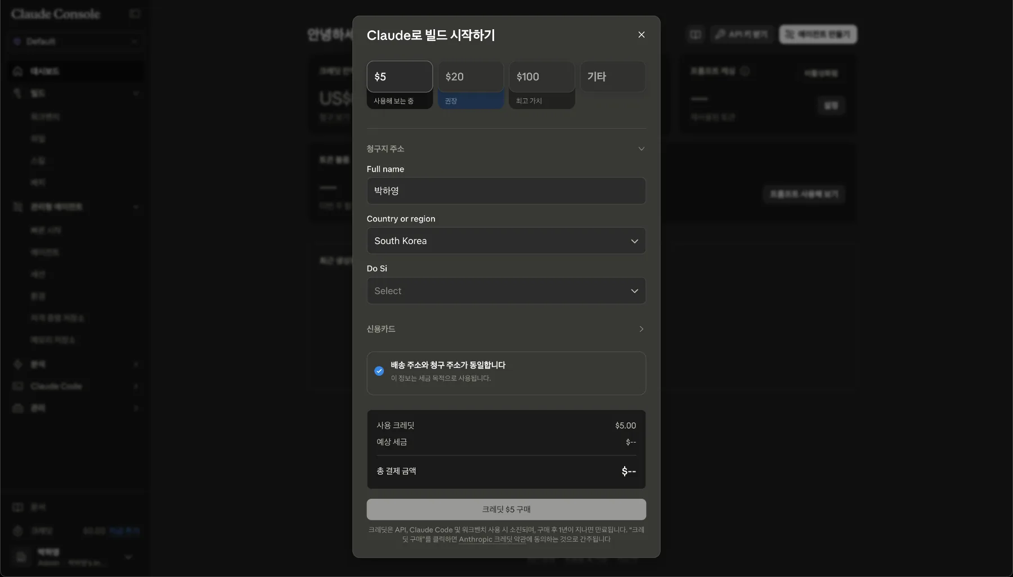Screen dimensions: 1013x577
Task: Click the $5.00 사용 크레딧 value
Action: [x=625, y=426]
